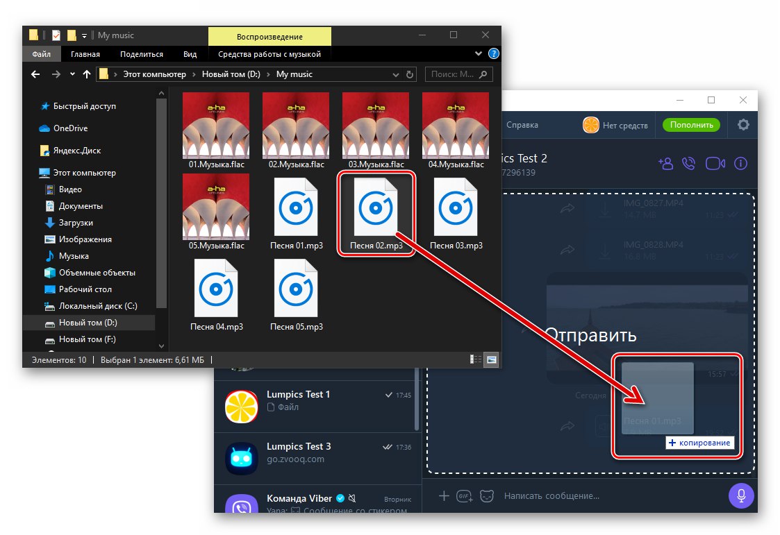Click the Explorer search field
Image resolution: width=780 pixels, height=535 pixels.
point(458,74)
